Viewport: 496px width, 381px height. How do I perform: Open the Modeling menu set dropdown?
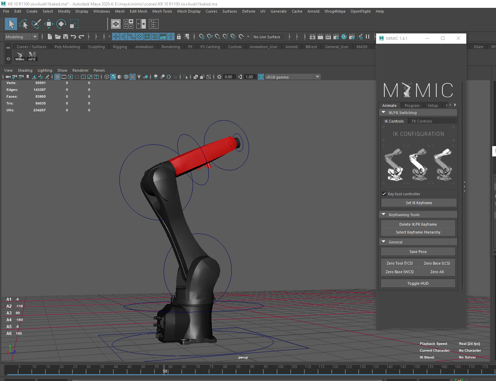[35, 37]
